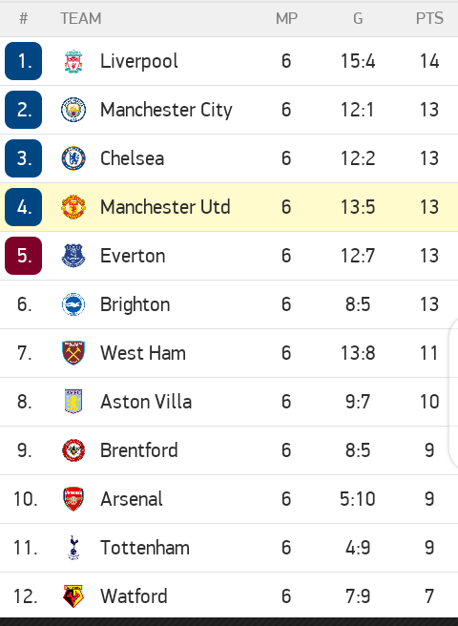This screenshot has width=458, height=626.
Task: Sort table by MP column header
Action: 286,18
